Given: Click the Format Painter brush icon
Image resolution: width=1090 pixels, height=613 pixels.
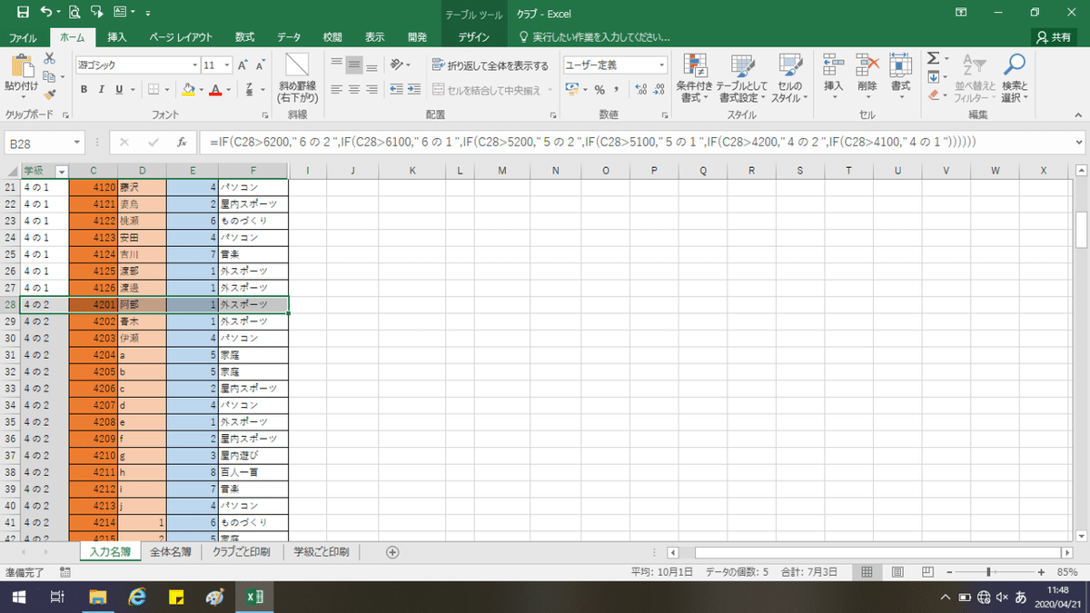Looking at the screenshot, I should pyautogui.click(x=50, y=93).
